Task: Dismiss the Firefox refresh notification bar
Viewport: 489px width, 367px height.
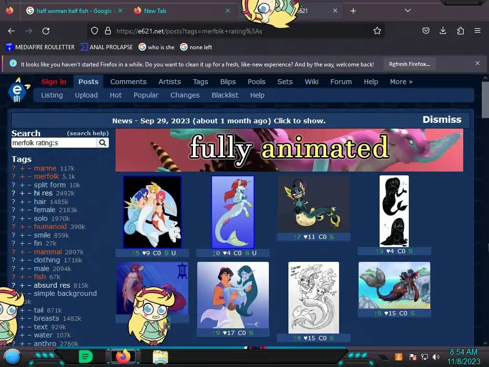Action: [477, 64]
